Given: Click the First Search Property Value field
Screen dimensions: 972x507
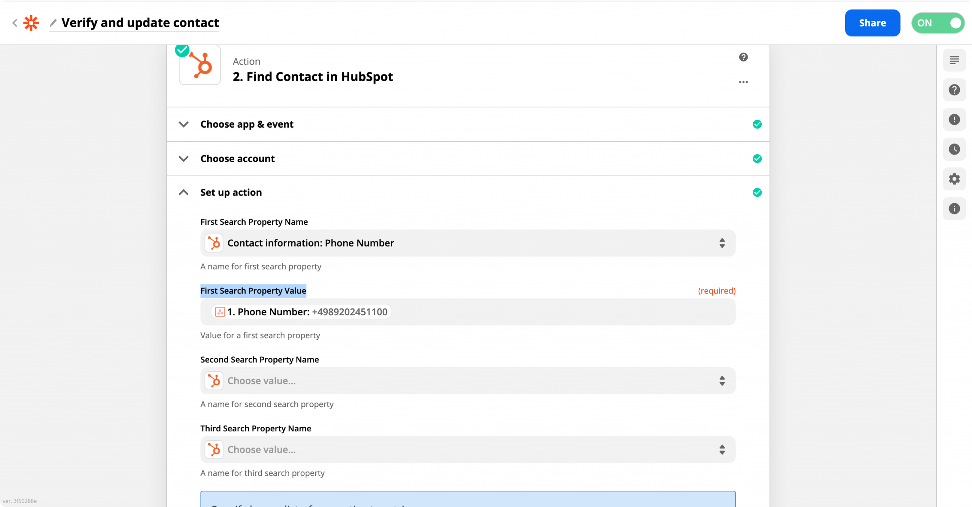Looking at the screenshot, I should pyautogui.click(x=468, y=312).
